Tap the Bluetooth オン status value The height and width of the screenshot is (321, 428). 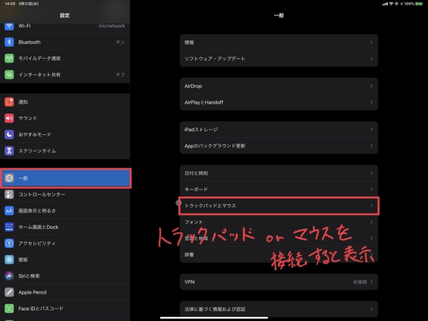click(x=120, y=42)
